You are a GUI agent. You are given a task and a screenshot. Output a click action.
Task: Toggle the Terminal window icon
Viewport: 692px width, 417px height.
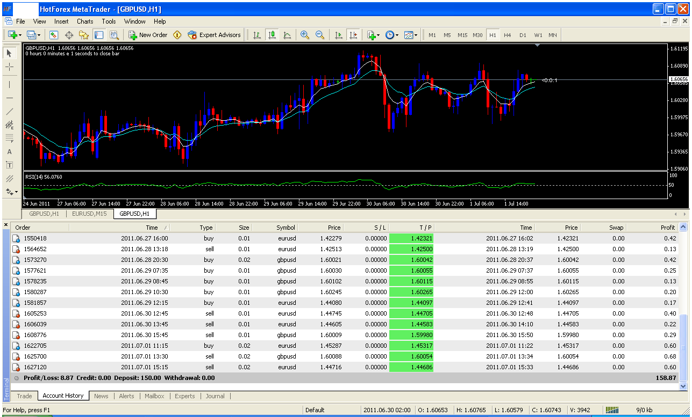coord(99,35)
